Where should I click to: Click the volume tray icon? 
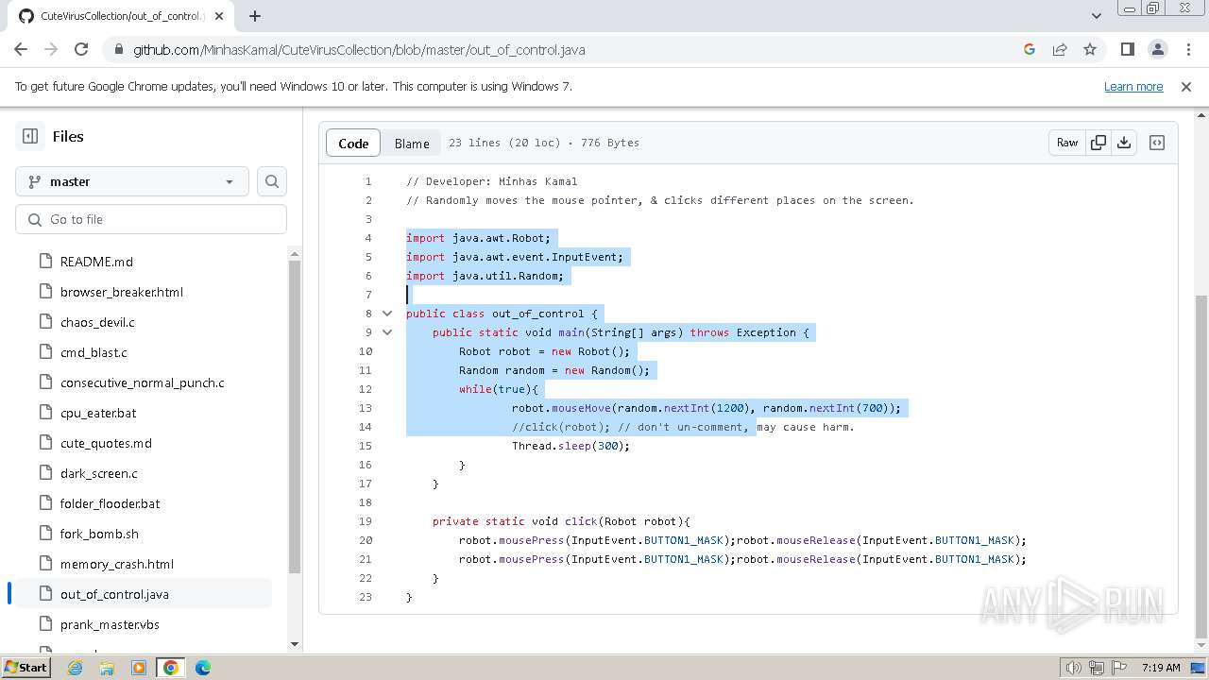pyautogui.click(x=1074, y=668)
